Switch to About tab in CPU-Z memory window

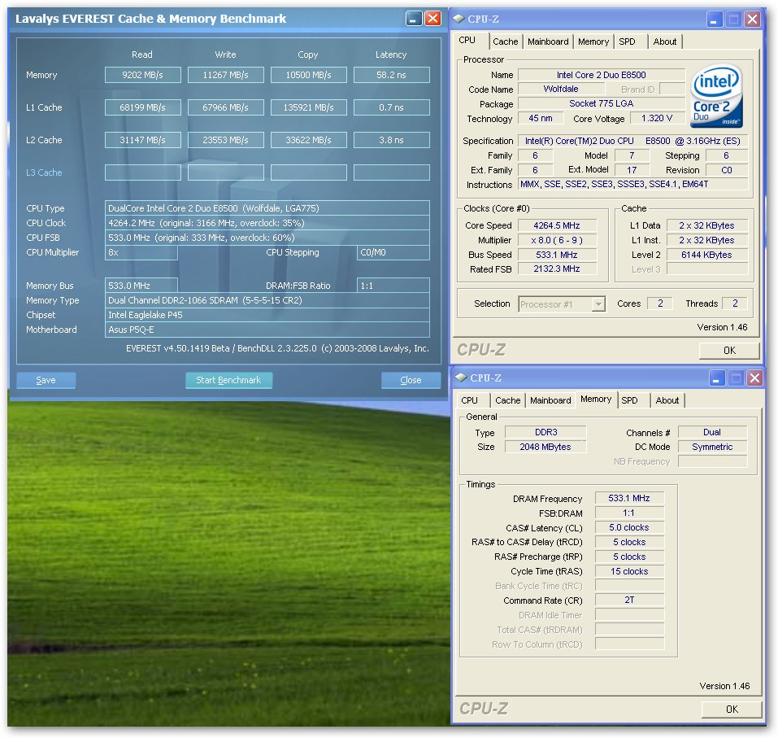667,400
